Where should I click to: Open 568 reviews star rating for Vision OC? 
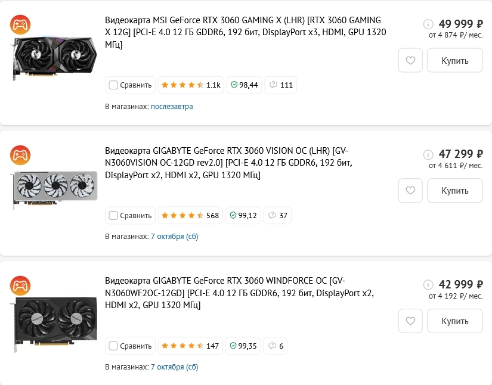(x=190, y=215)
